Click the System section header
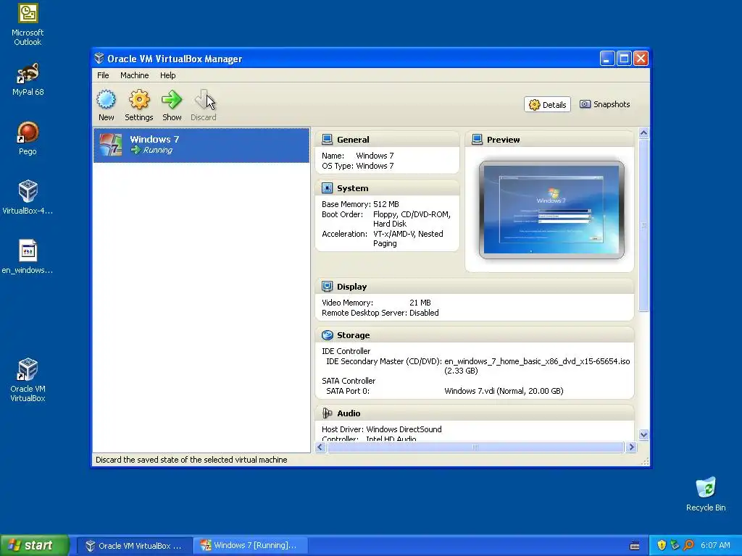 (387, 188)
